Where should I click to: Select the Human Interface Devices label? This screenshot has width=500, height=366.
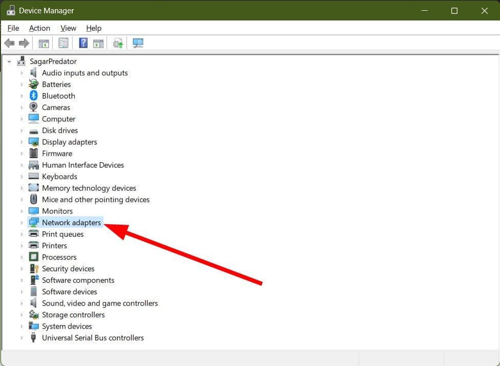(x=83, y=165)
